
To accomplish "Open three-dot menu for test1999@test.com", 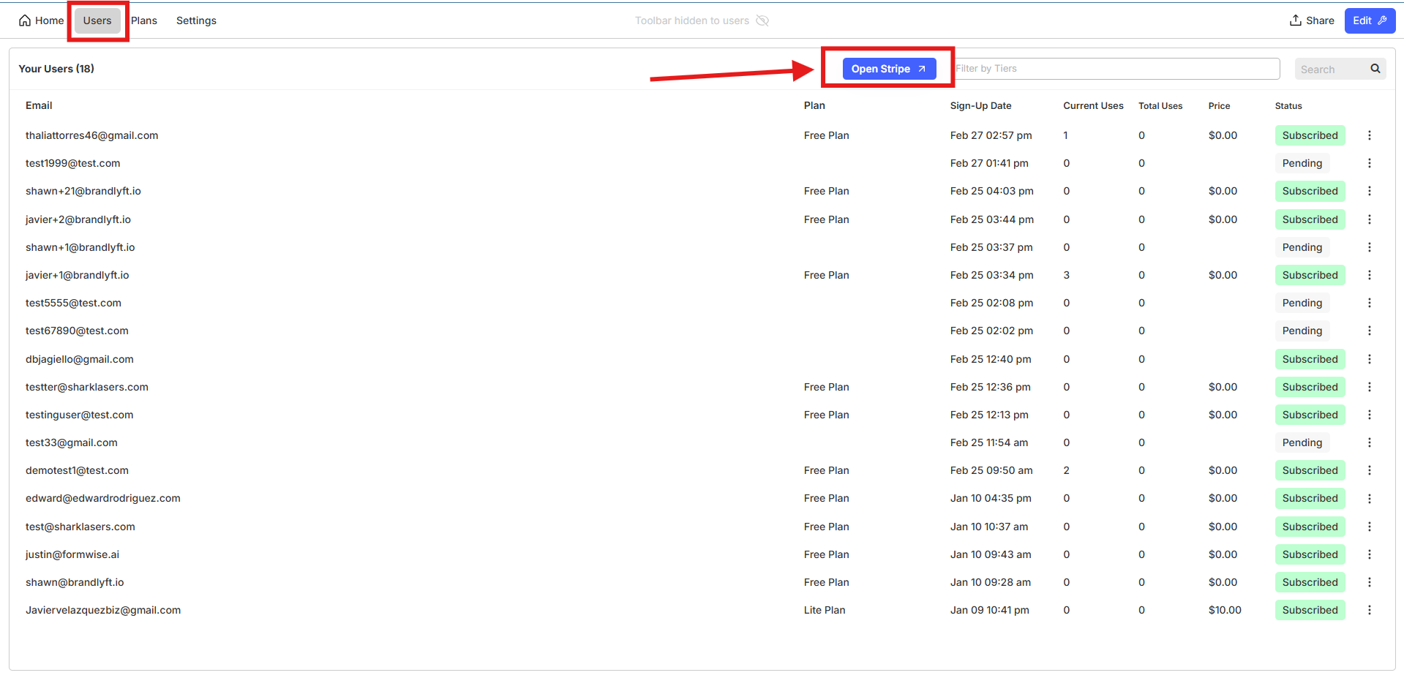I will 1369,163.
